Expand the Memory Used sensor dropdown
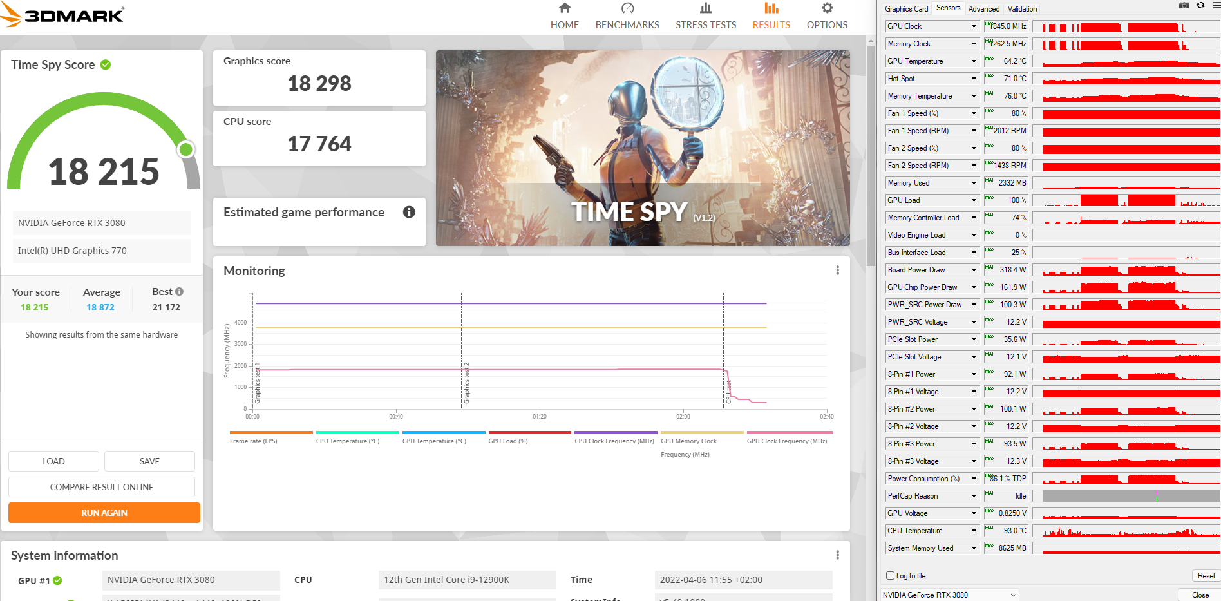The height and width of the screenshot is (601, 1221). (x=974, y=183)
